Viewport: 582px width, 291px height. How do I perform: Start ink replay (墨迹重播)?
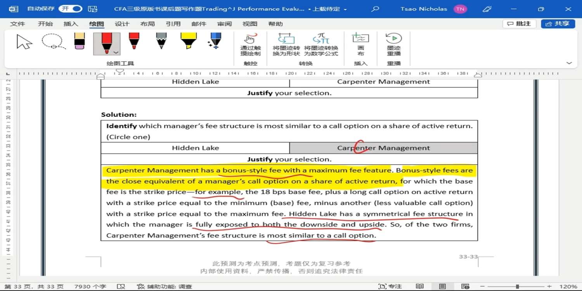(x=393, y=45)
